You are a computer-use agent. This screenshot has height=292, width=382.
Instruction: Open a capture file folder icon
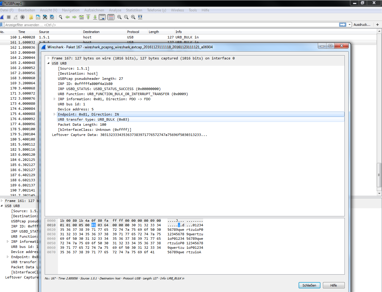point(31,17)
